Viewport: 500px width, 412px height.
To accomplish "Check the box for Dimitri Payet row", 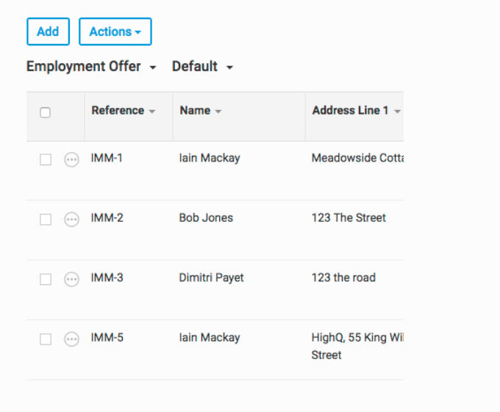I will [46, 279].
